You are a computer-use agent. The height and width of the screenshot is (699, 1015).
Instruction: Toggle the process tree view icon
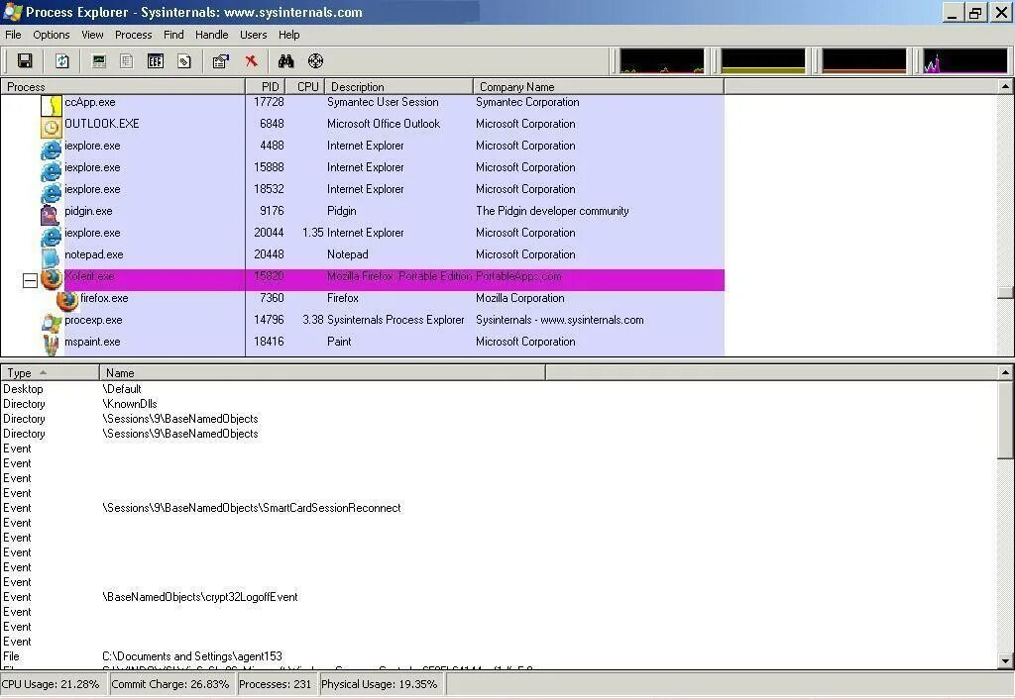(127, 60)
